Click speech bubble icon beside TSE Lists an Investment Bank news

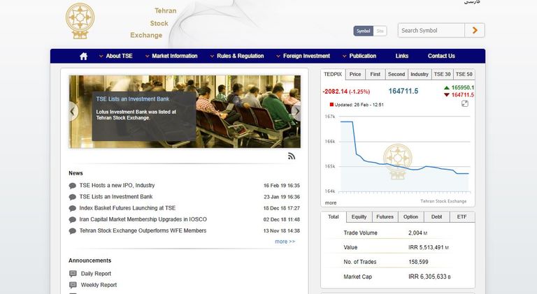(72, 197)
